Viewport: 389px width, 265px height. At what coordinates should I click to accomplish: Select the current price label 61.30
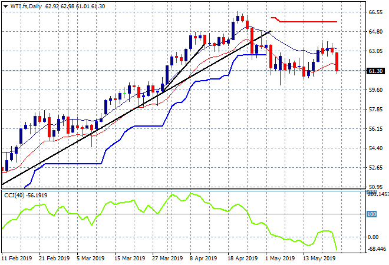pyautogui.click(x=375, y=71)
